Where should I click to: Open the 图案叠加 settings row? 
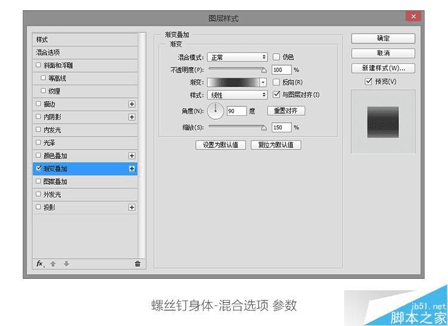(x=85, y=182)
